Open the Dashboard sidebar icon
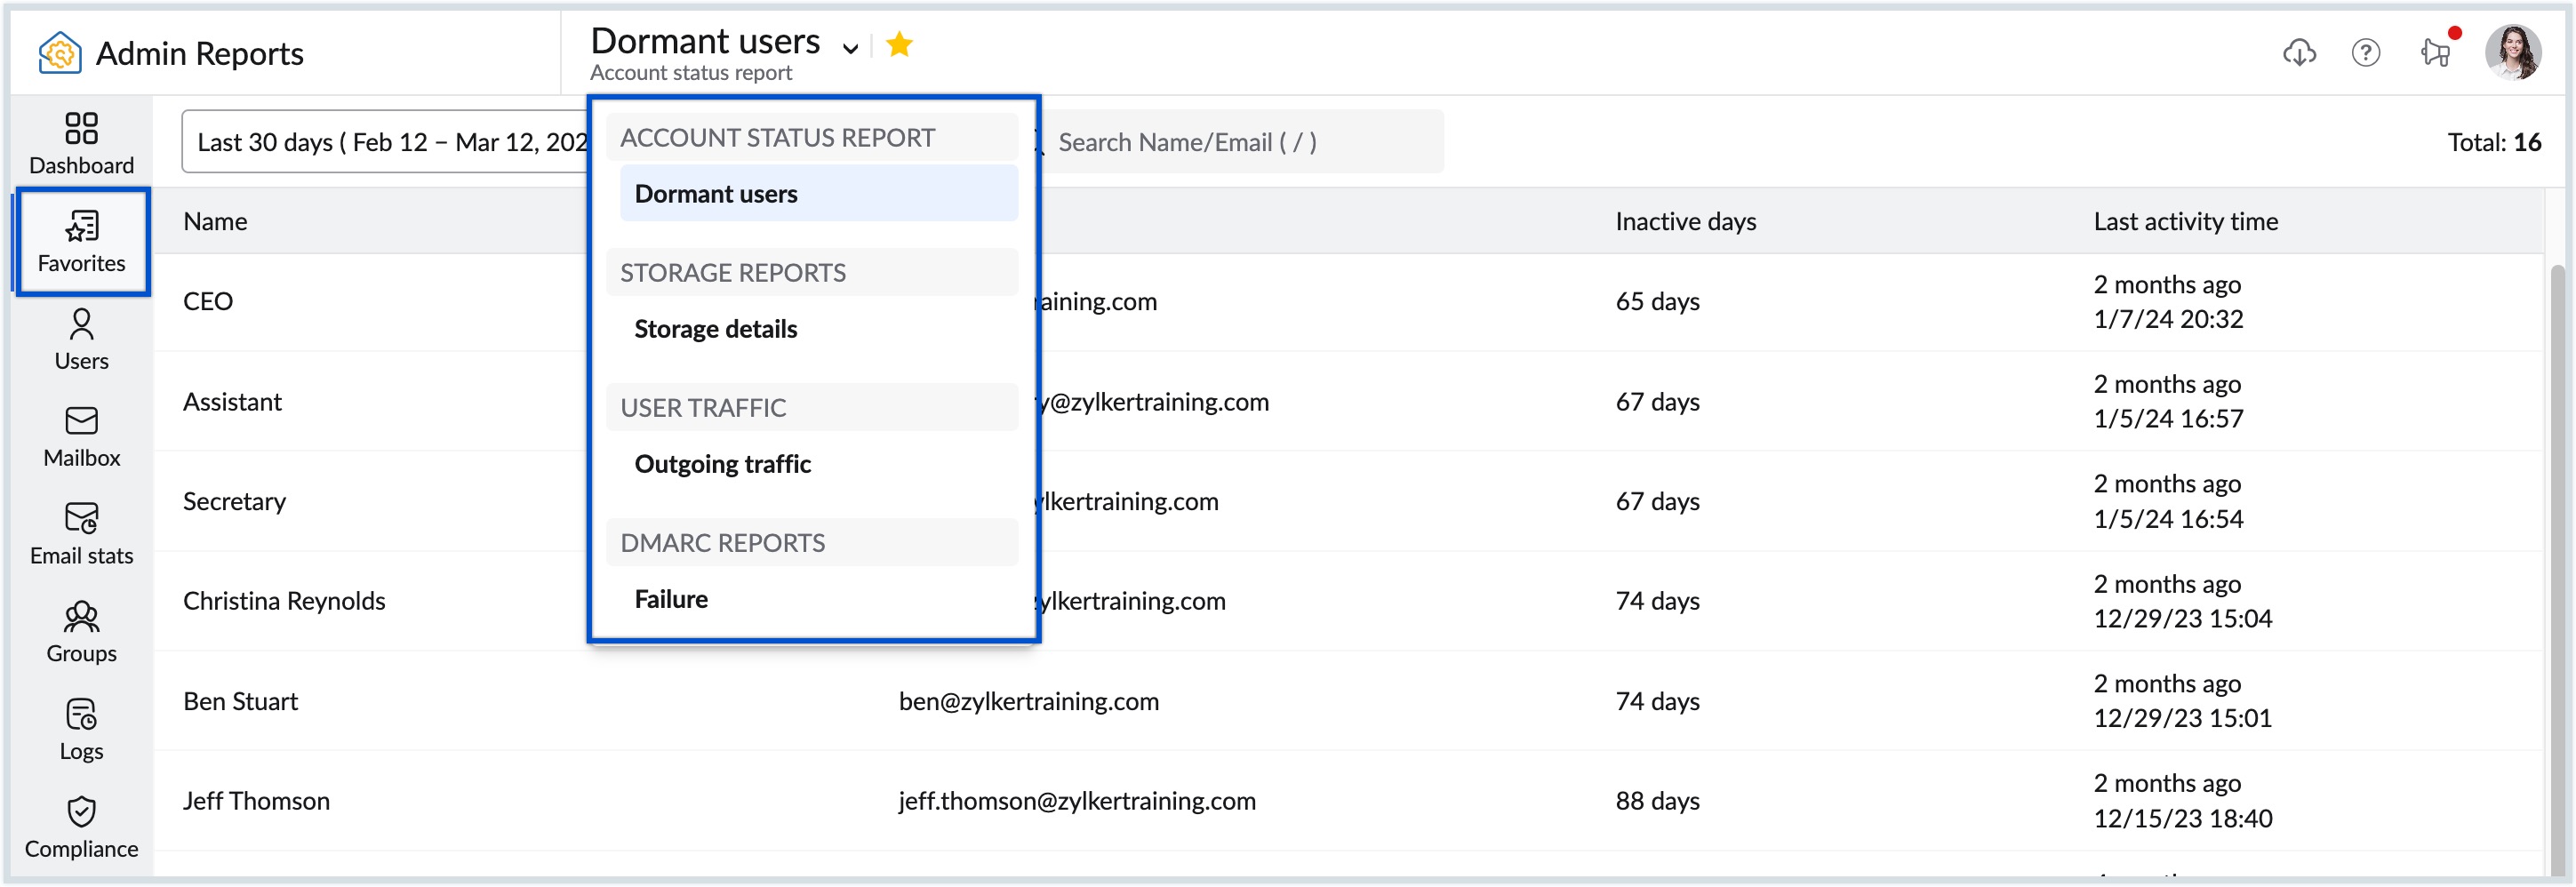 [x=81, y=143]
